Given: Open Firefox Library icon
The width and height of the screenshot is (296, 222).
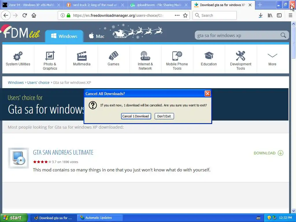Looking at the screenshot, I should click(x=270, y=15).
